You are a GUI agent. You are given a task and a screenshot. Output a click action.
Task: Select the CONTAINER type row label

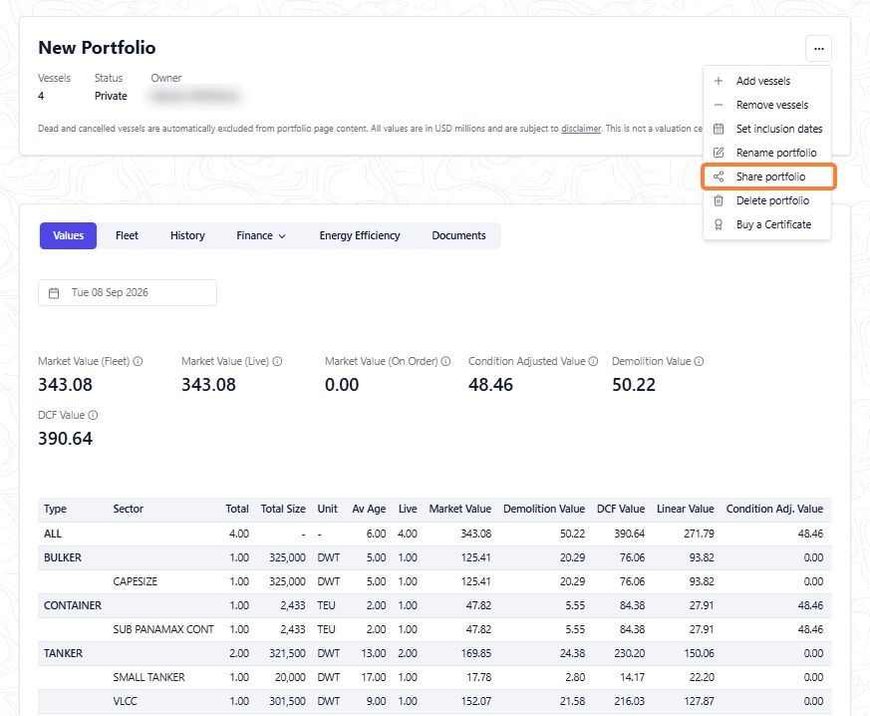coord(73,605)
